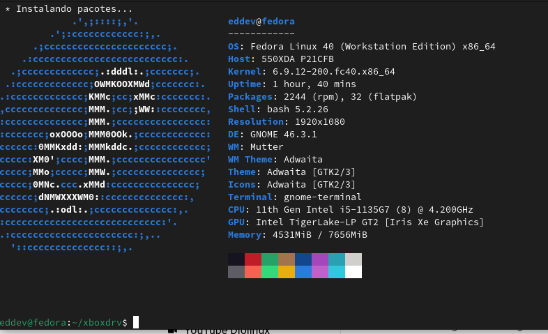Click the Packages line 2244 (rpm)
The width and height of the screenshot is (548, 334).
point(322,97)
